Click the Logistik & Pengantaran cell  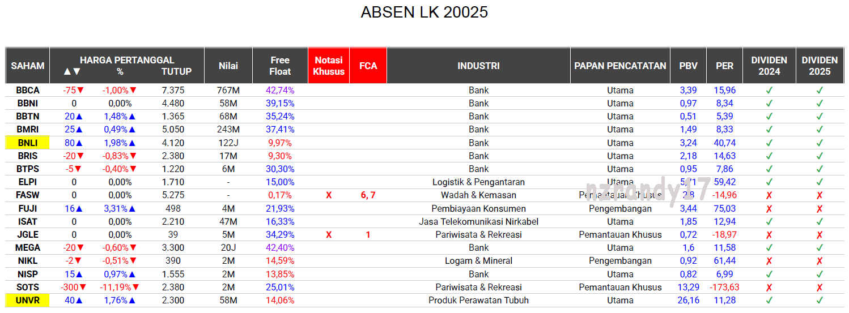[478, 182]
